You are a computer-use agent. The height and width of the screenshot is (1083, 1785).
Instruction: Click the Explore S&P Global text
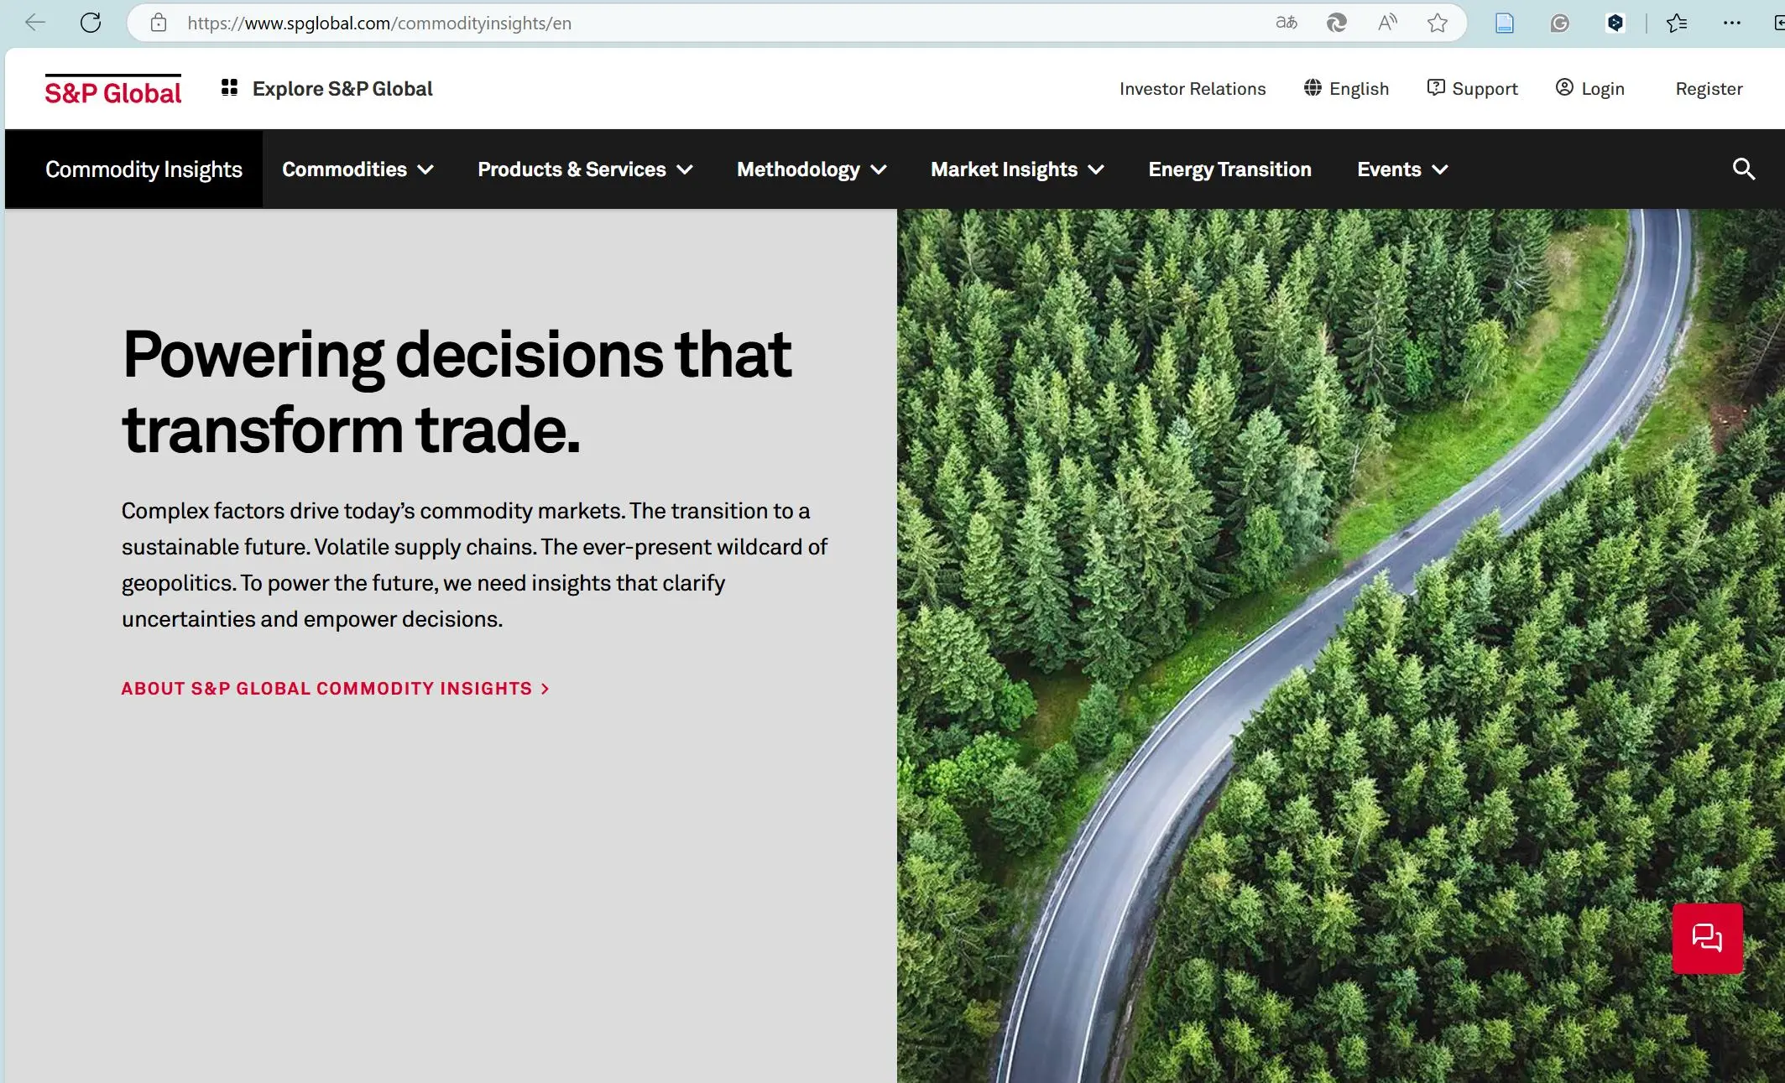342,89
